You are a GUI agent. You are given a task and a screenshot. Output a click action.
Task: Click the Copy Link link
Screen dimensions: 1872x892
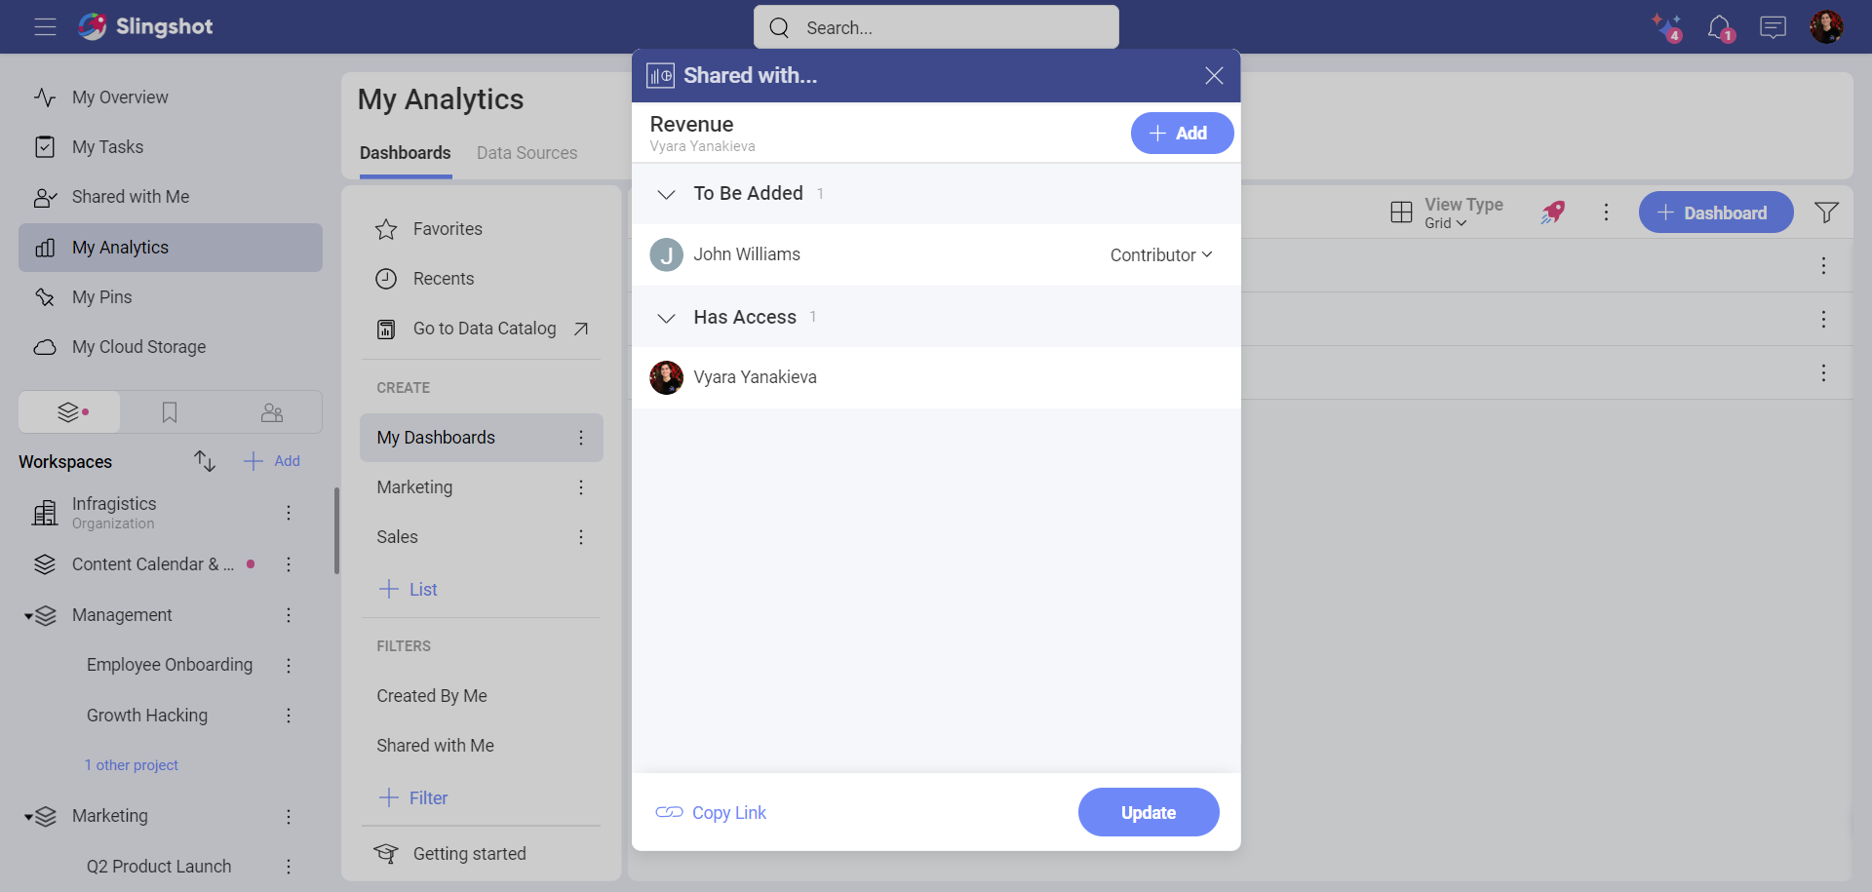tap(711, 812)
